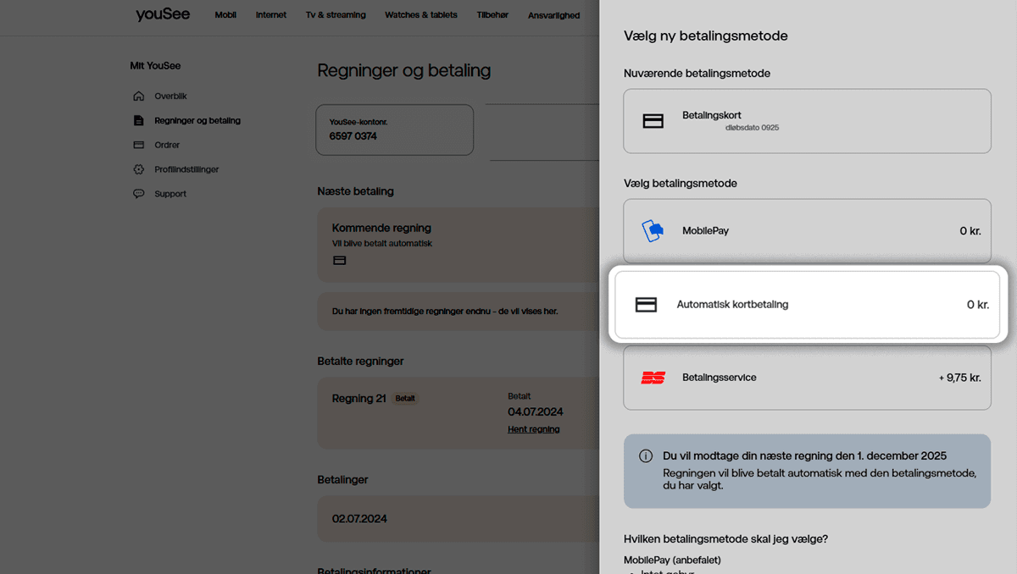Click the YouSee-kontonr. account box
The width and height of the screenshot is (1017, 574).
click(394, 130)
